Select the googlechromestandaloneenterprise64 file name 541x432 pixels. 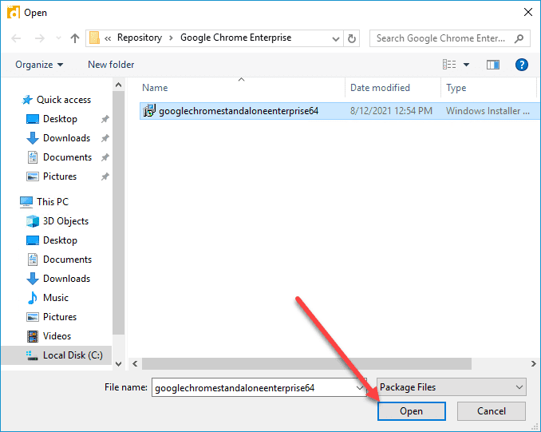point(239,111)
